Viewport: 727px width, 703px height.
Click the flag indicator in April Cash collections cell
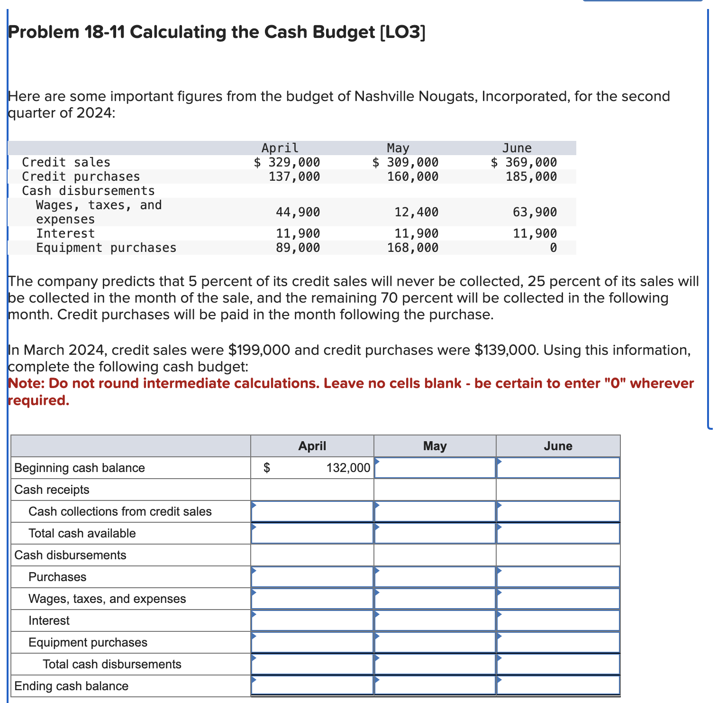[x=254, y=505]
